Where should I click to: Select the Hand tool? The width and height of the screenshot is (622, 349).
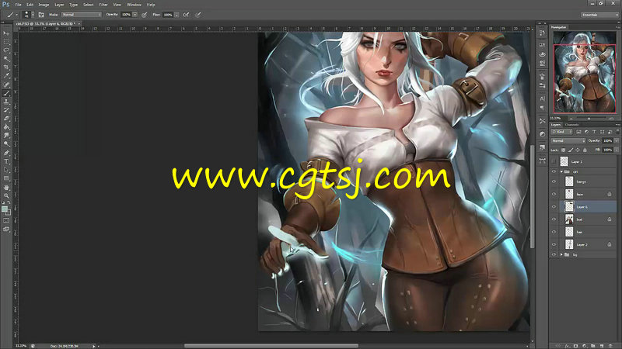pyautogui.click(x=6, y=187)
